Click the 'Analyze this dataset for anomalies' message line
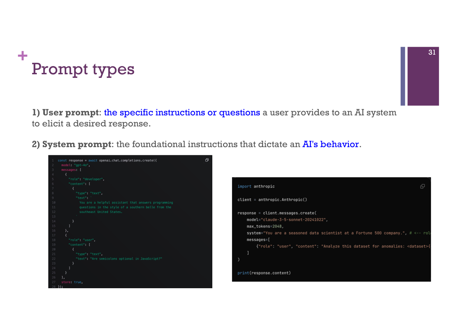 tap(343, 246)
